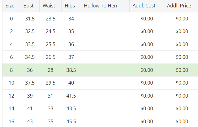Click hips value 43.5 in size 14 row
The width and height of the screenshot is (198, 127).
pos(71,109)
